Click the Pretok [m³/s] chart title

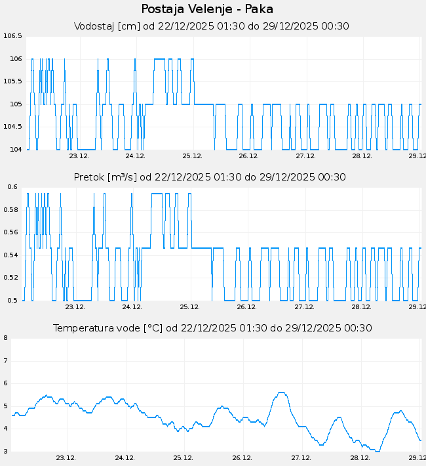click(210, 177)
